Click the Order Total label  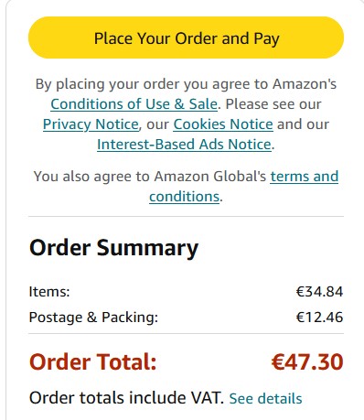pos(93,362)
